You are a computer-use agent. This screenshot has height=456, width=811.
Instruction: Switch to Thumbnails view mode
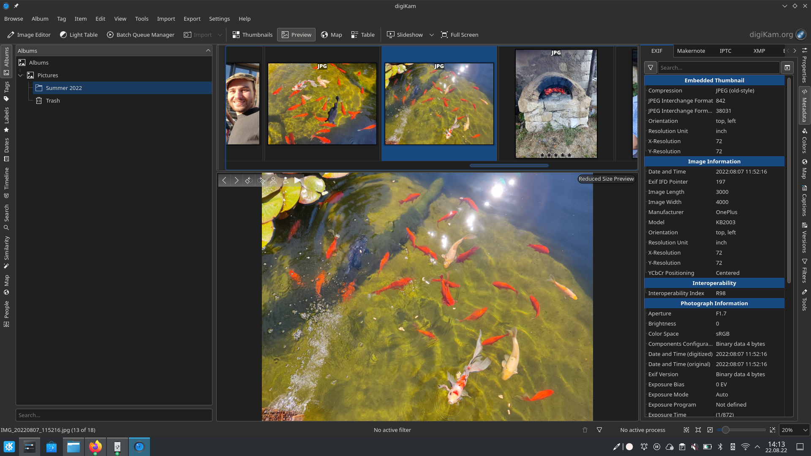tap(253, 35)
